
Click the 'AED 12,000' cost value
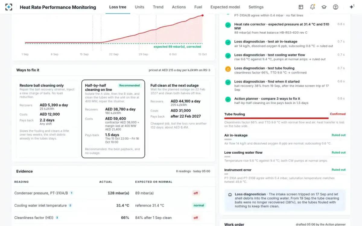(x=50, y=114)
